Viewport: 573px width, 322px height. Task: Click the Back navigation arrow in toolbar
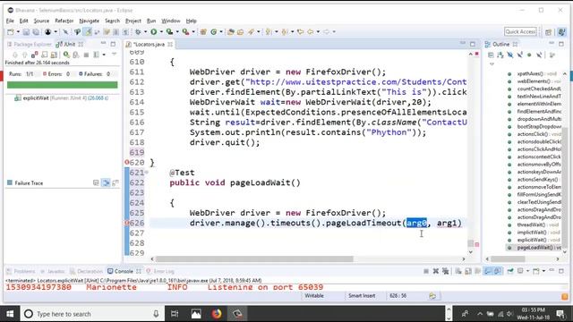pos(311,32)
